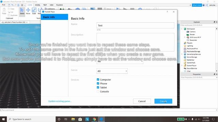Click the help question mark in Publish Place
Viewport: 218px width, 122px height.
coord(167,12)
